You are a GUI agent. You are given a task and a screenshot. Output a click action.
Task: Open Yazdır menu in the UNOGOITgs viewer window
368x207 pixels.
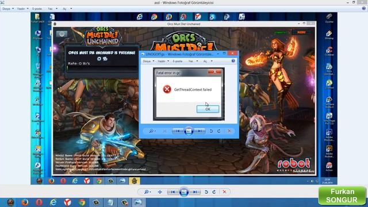[x=163, y=61]
